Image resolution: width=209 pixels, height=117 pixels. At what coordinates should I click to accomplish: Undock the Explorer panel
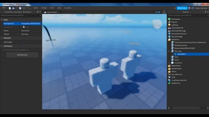(205, 12)
